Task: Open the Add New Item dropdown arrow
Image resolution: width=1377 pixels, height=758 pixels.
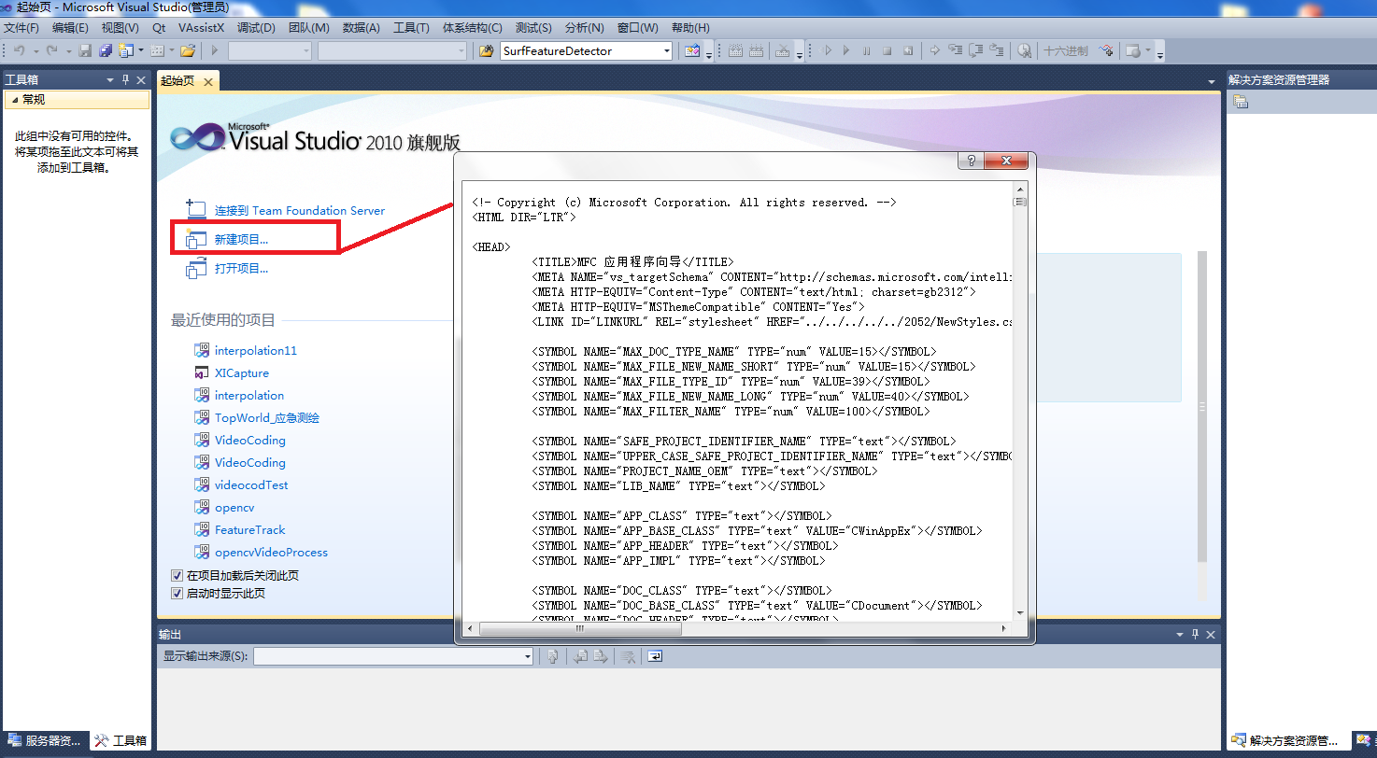Action: [141, 50]
